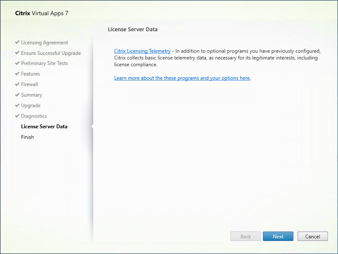The image size is (338, 254).
Task: Select the Preliminary Site Tests step
Action: 44,63
